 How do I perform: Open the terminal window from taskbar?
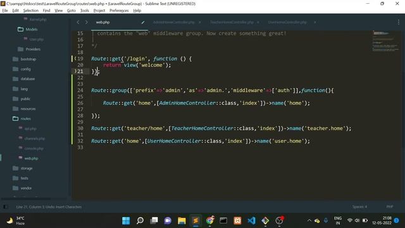[223, 220]
